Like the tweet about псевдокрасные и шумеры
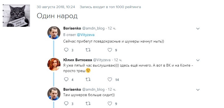This screenshot has width=224, height=108. pos(110,50)
